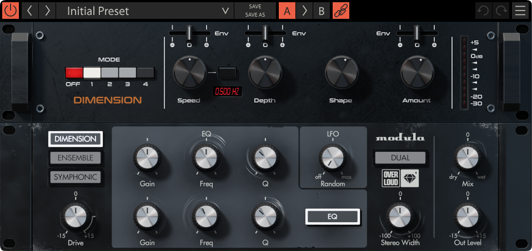
Task: Click the Amount Env slider handle
Action: coord(417,33)
